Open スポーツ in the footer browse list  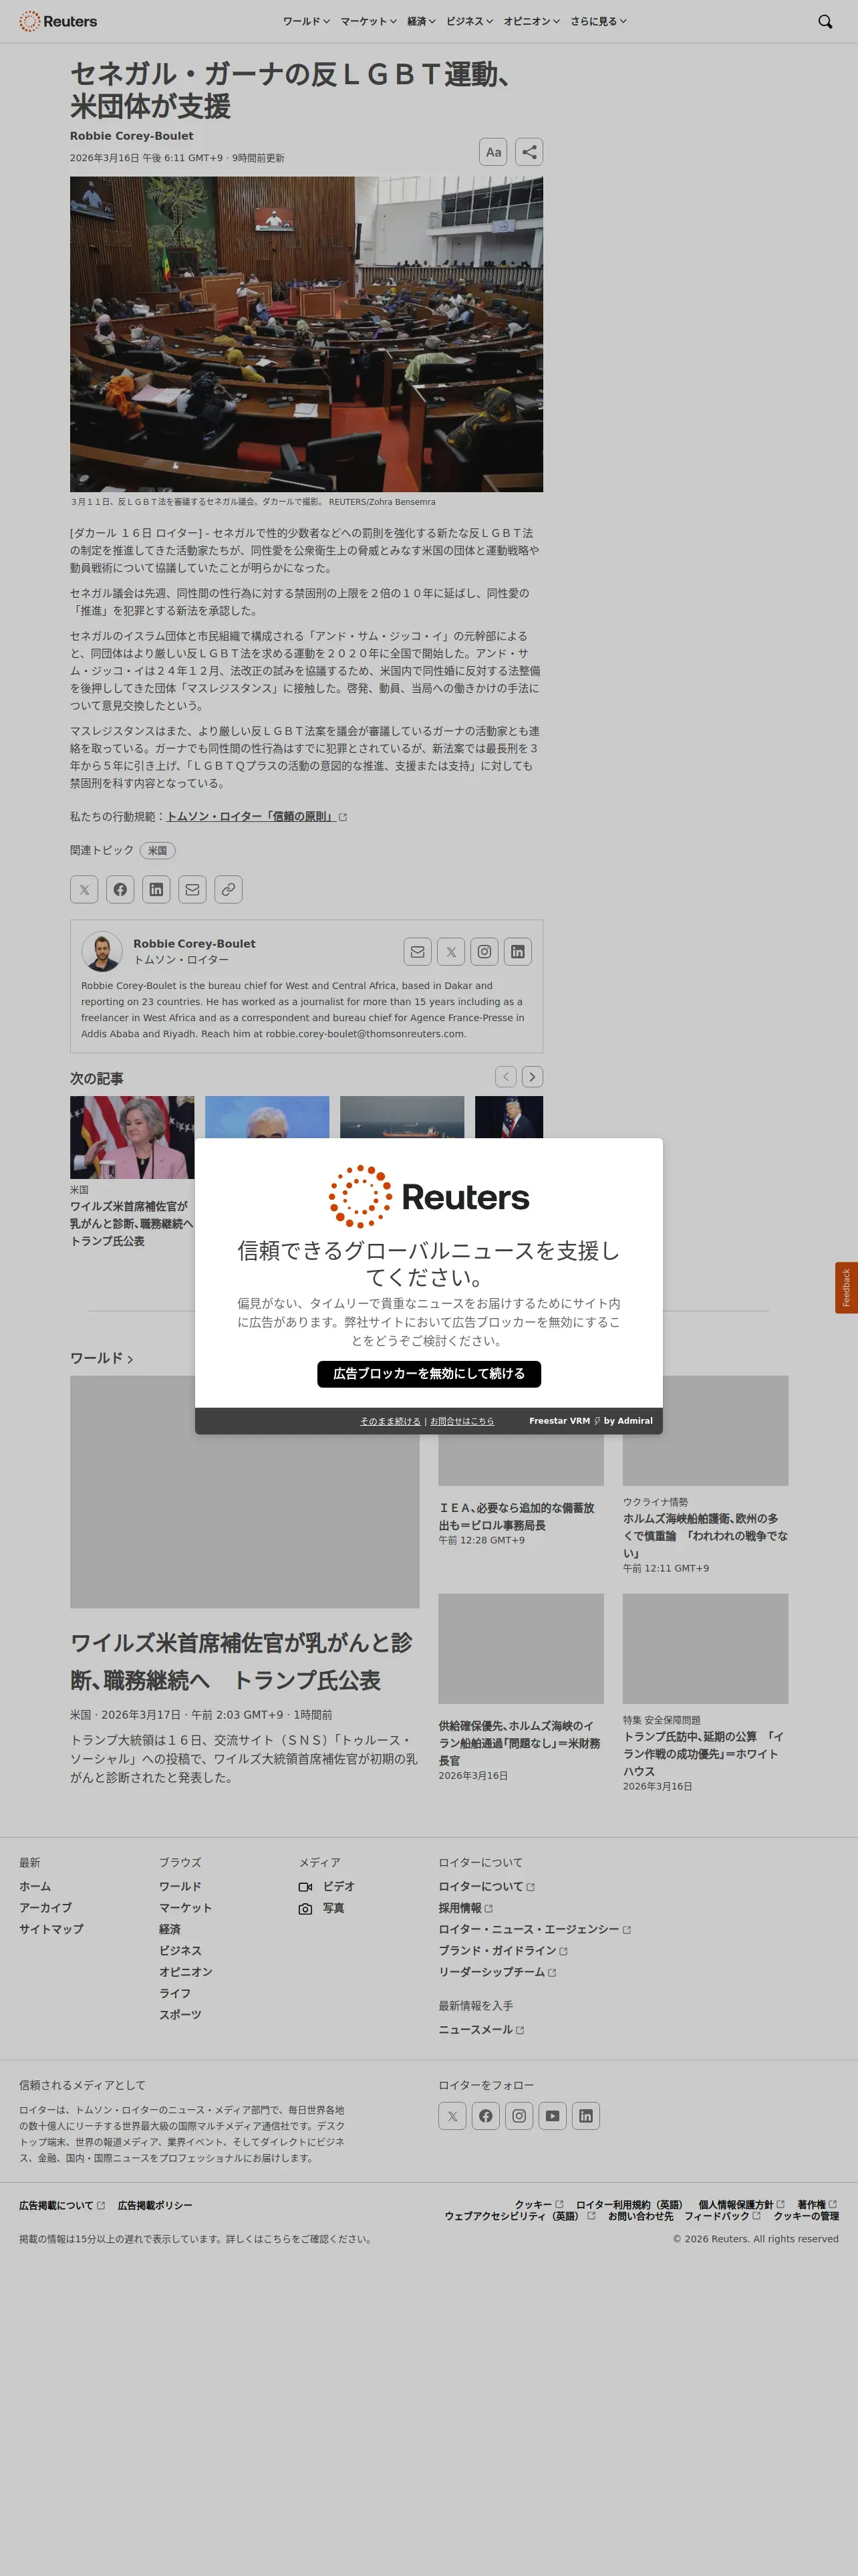[x=181, y=2014]
